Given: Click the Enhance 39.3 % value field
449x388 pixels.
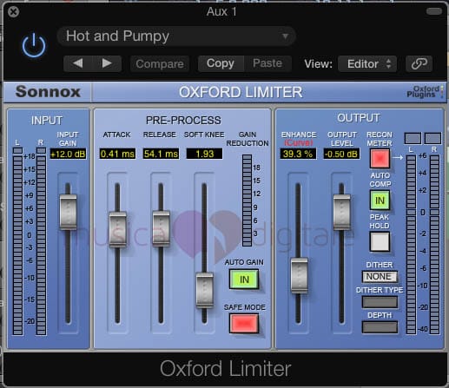Looking at the screenshot, I should pos(298,154).
